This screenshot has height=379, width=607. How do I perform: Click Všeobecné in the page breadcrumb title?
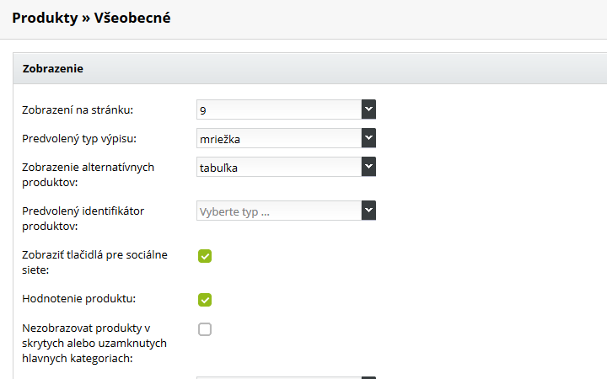click(132, 18)
